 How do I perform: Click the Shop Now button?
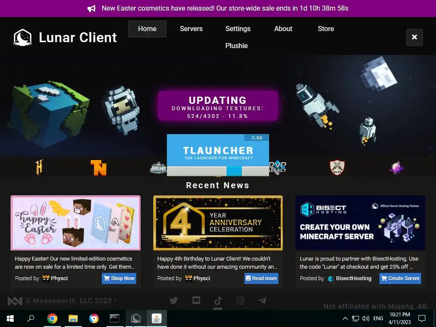(119, 278)
